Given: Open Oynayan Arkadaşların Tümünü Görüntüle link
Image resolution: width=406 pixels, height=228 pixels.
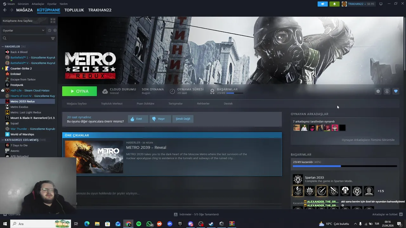Looking at the screenshot, I should point(368,140).
